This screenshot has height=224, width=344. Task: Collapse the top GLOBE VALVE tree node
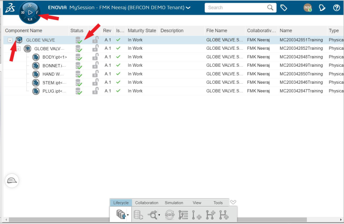point(10,40)
